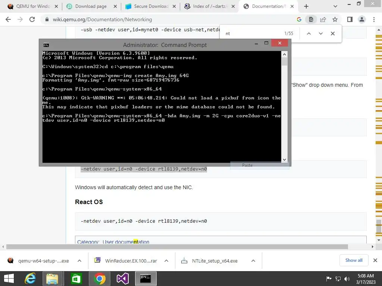Open File Explorer from taskbar

point(53,279)
